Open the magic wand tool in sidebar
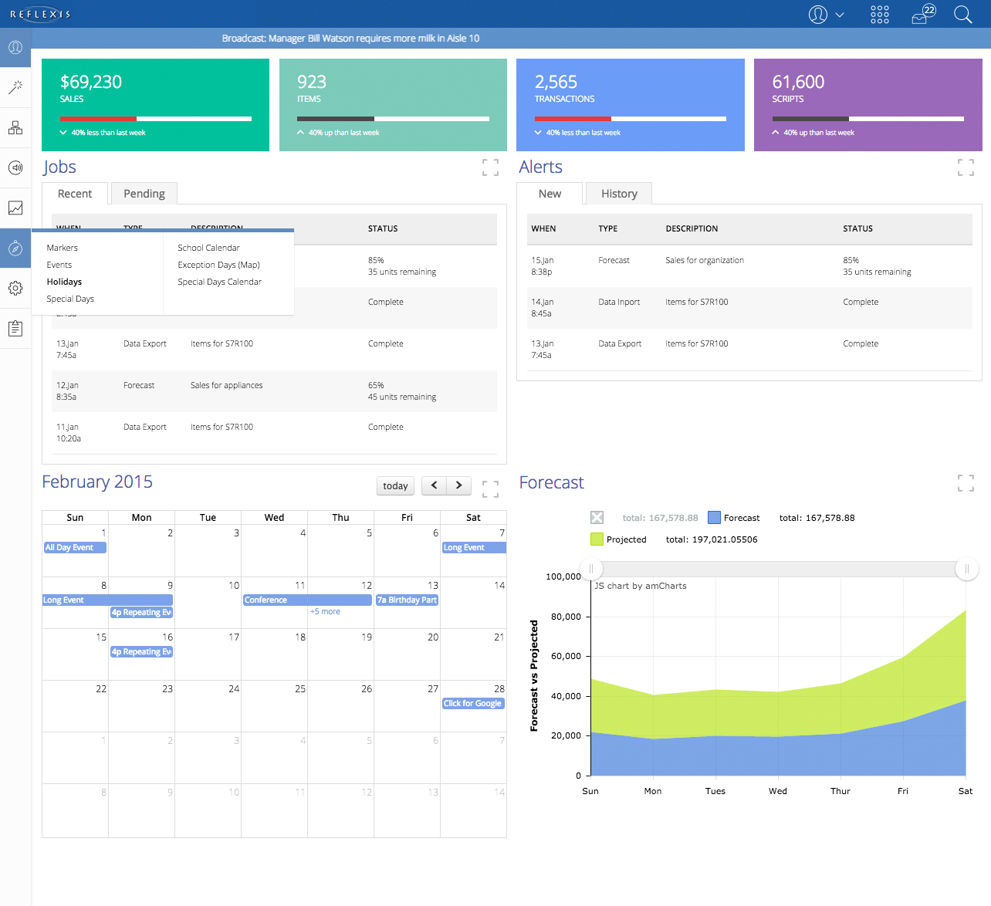 15,87
